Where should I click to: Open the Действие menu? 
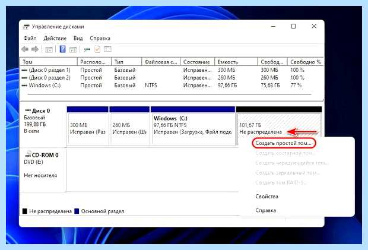(55, 38)
